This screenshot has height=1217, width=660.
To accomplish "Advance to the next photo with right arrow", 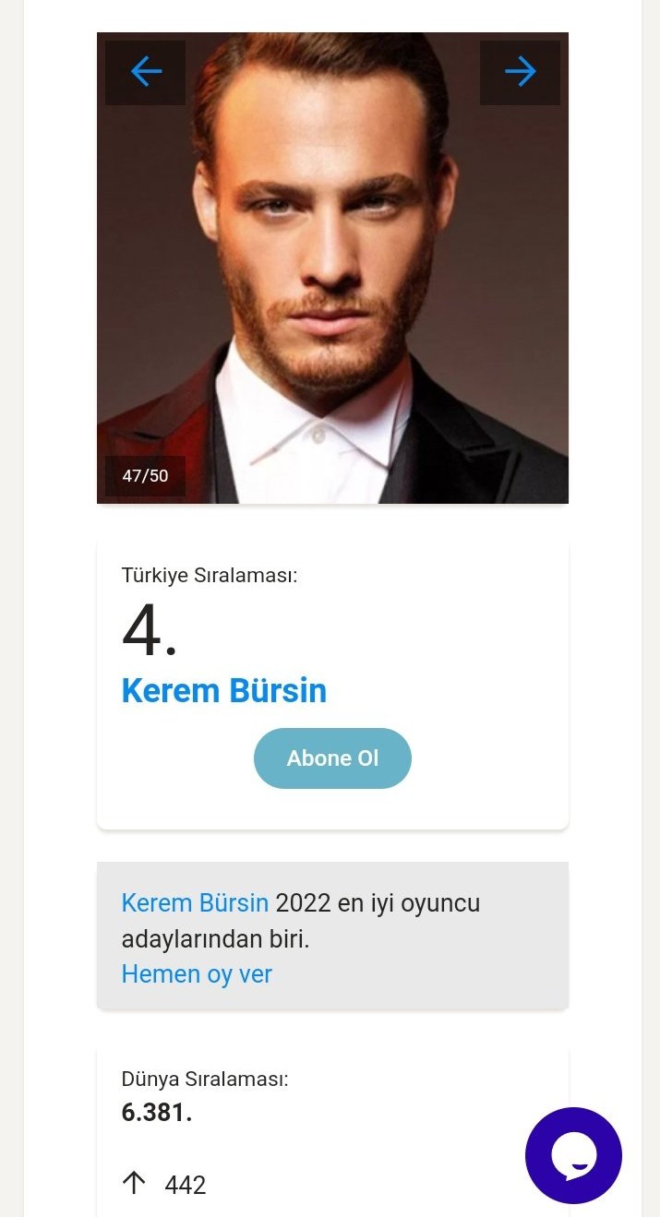I will tap(520, 72).
